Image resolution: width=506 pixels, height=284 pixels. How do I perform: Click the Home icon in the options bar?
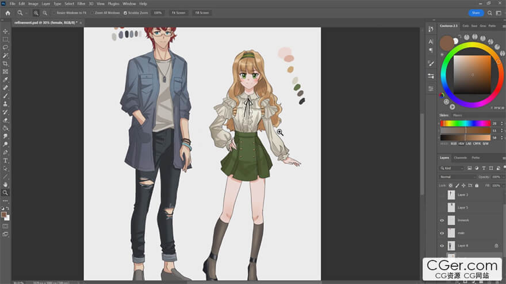7,13
